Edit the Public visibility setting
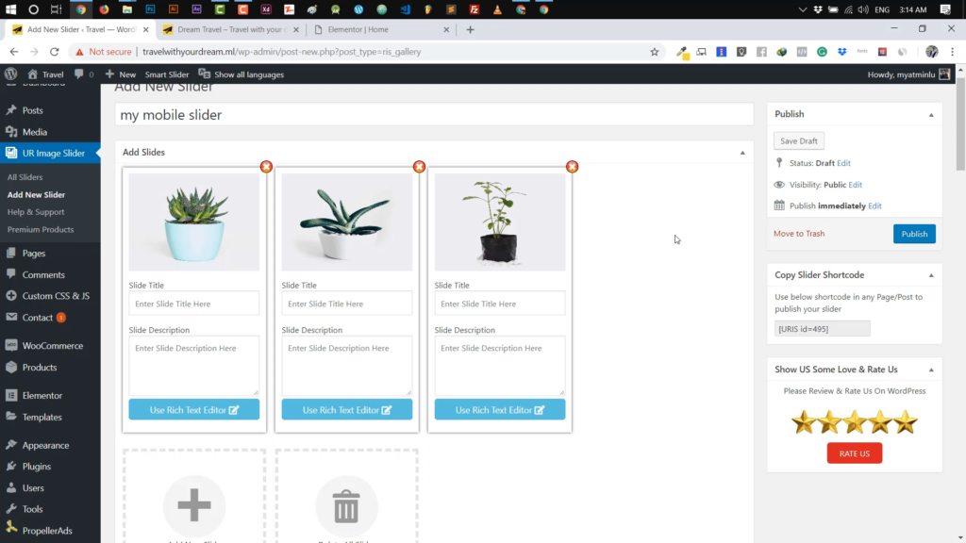The image size is (966, 543). click(x=855, y=185)
